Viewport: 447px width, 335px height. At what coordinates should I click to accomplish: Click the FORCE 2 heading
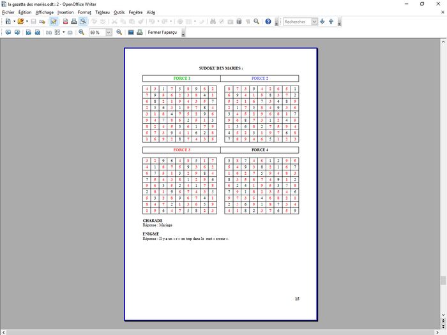point(260,78)
